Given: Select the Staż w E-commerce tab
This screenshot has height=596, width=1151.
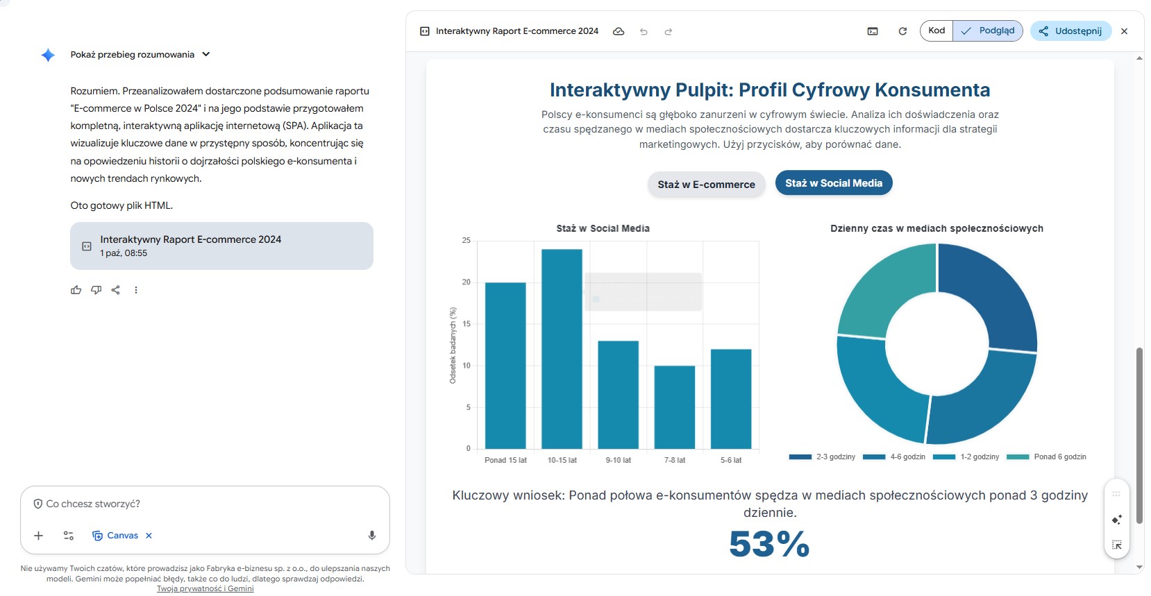Looking at the screenshot, I should pyautogui.click(x=706, y=185).
